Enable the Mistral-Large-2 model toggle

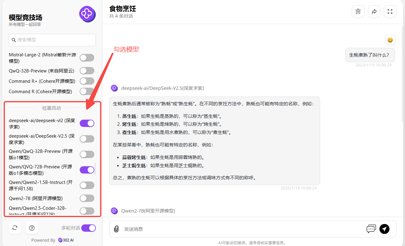87,58
